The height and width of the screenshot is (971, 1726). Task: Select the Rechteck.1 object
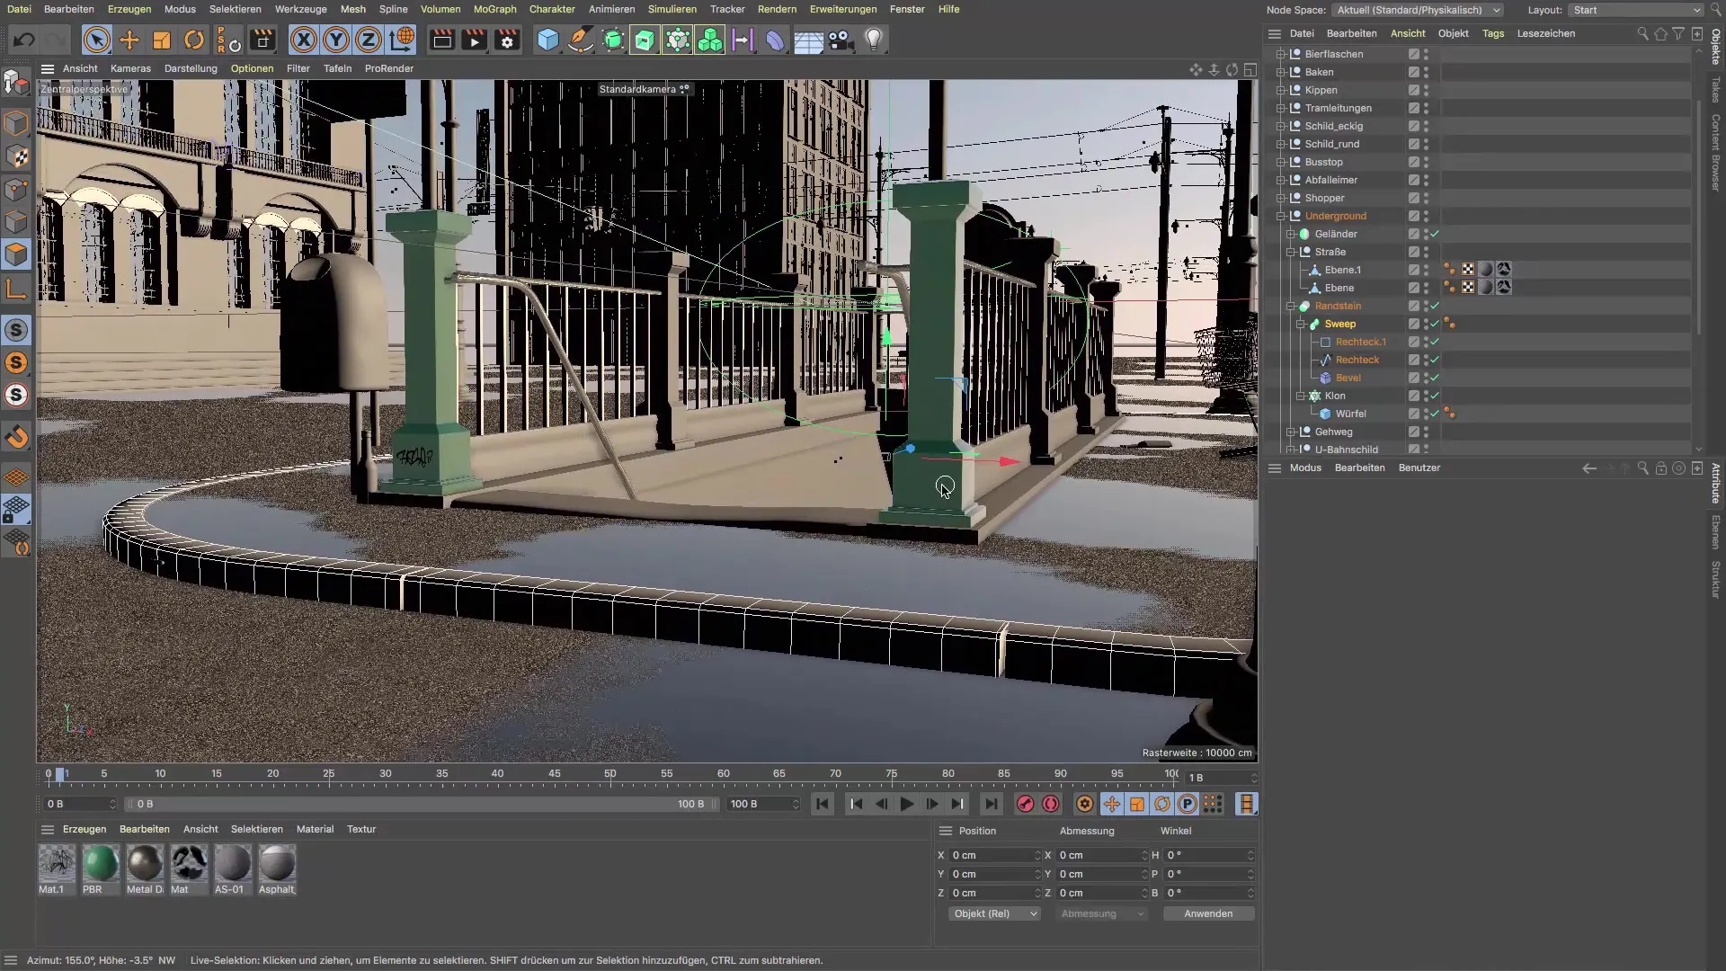(1360, 342)
